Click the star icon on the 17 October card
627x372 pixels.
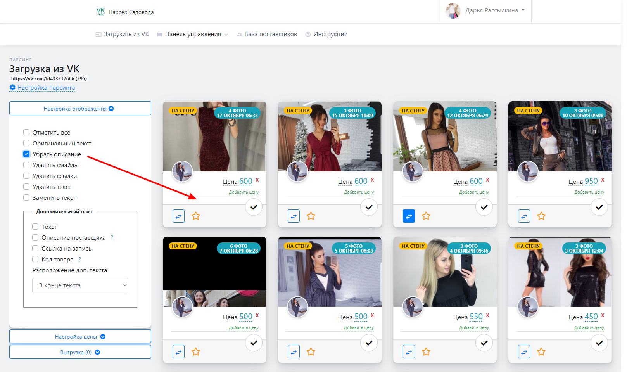click(x=196, y=216)
